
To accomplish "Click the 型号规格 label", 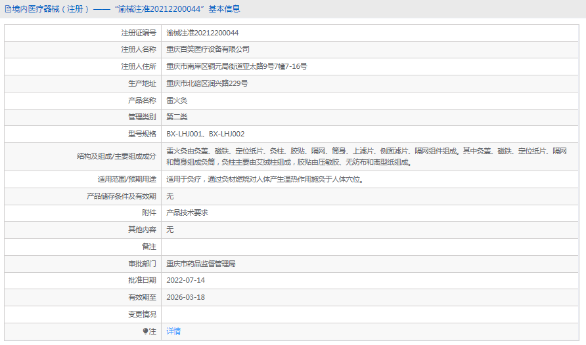I will click(x=142, y=134).
